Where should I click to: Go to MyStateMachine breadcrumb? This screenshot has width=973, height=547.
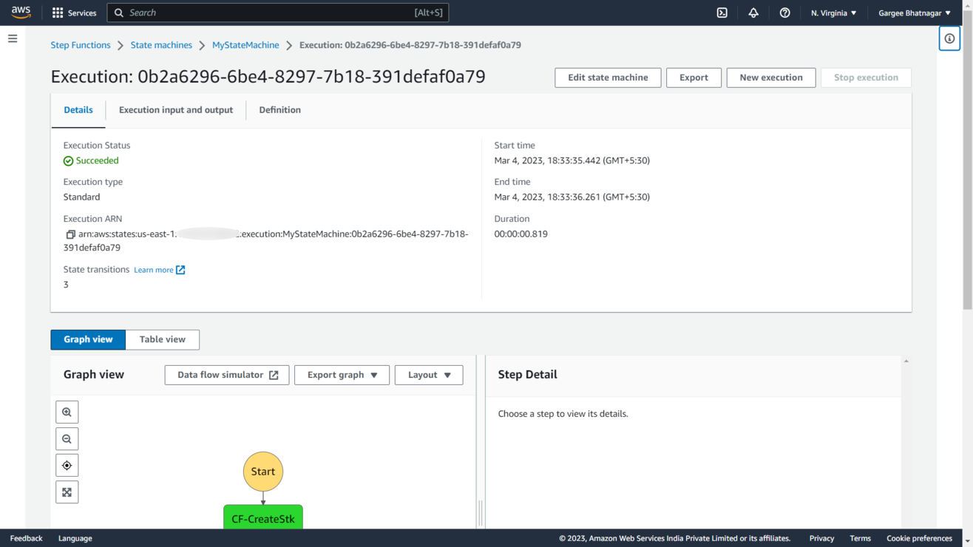click(x=245, y=45)
